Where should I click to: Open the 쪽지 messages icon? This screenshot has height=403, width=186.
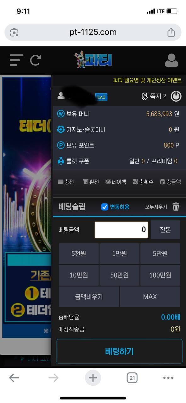pos(144,96)
